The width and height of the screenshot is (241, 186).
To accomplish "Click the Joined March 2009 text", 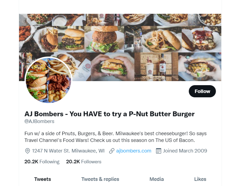I will [185, 151].
